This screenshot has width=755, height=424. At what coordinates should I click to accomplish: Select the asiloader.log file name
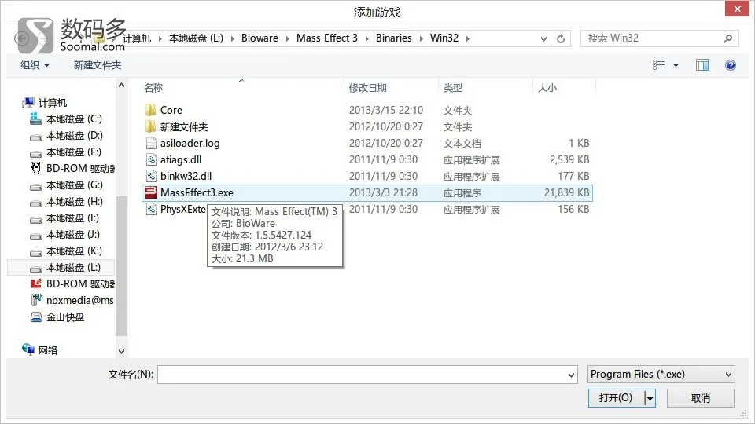[x=190, y=143]
